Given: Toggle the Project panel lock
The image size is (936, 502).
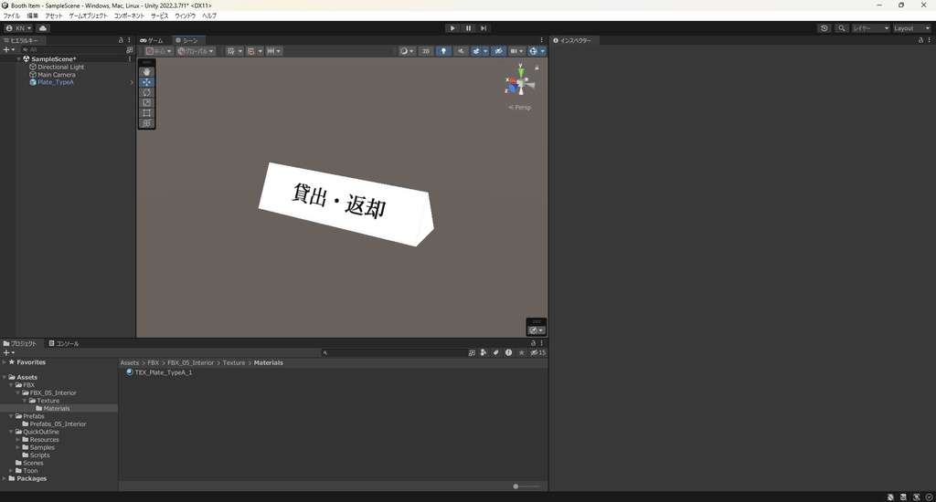Looking at the screenshot, I should click(533, 343).
